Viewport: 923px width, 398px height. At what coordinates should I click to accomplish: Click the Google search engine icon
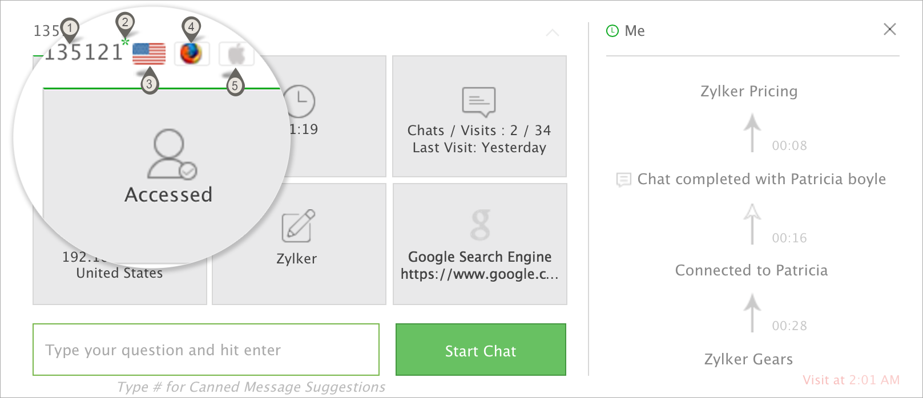point(479,225)
